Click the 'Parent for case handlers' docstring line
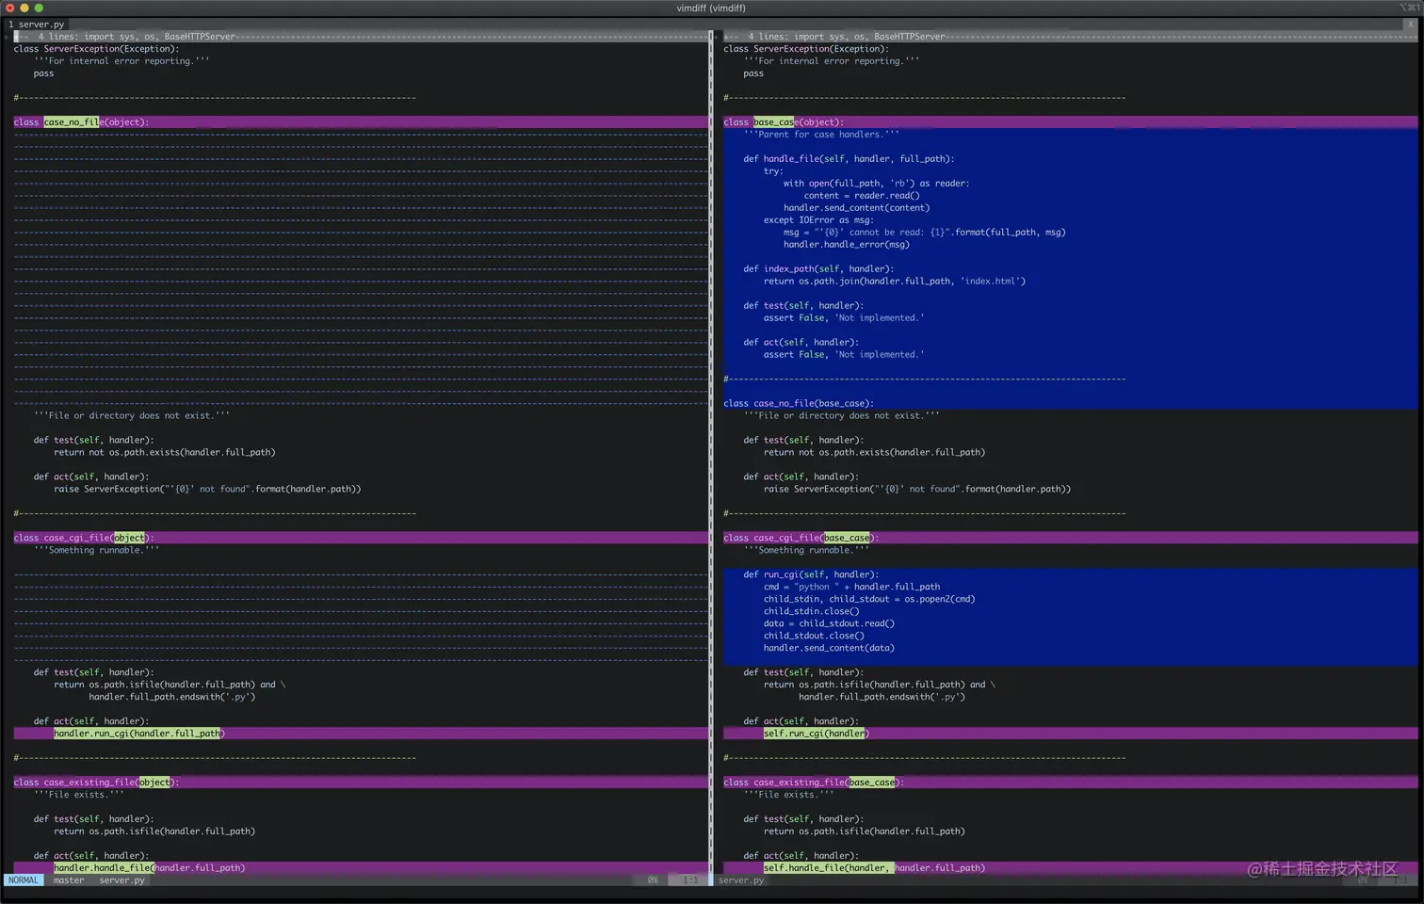The height and width of the screenshot is (904, 1424). point(821,135)
